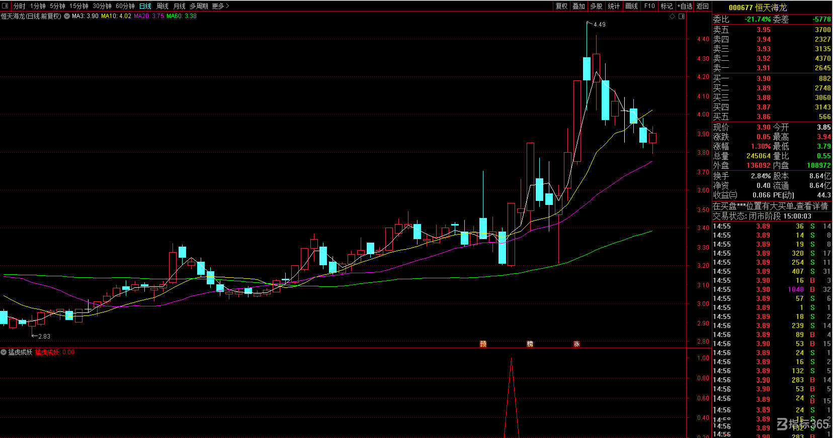Viewport: 833px width, 438px height.
Task: Open the 统计 statistics tool
Action: pos(614,6)
